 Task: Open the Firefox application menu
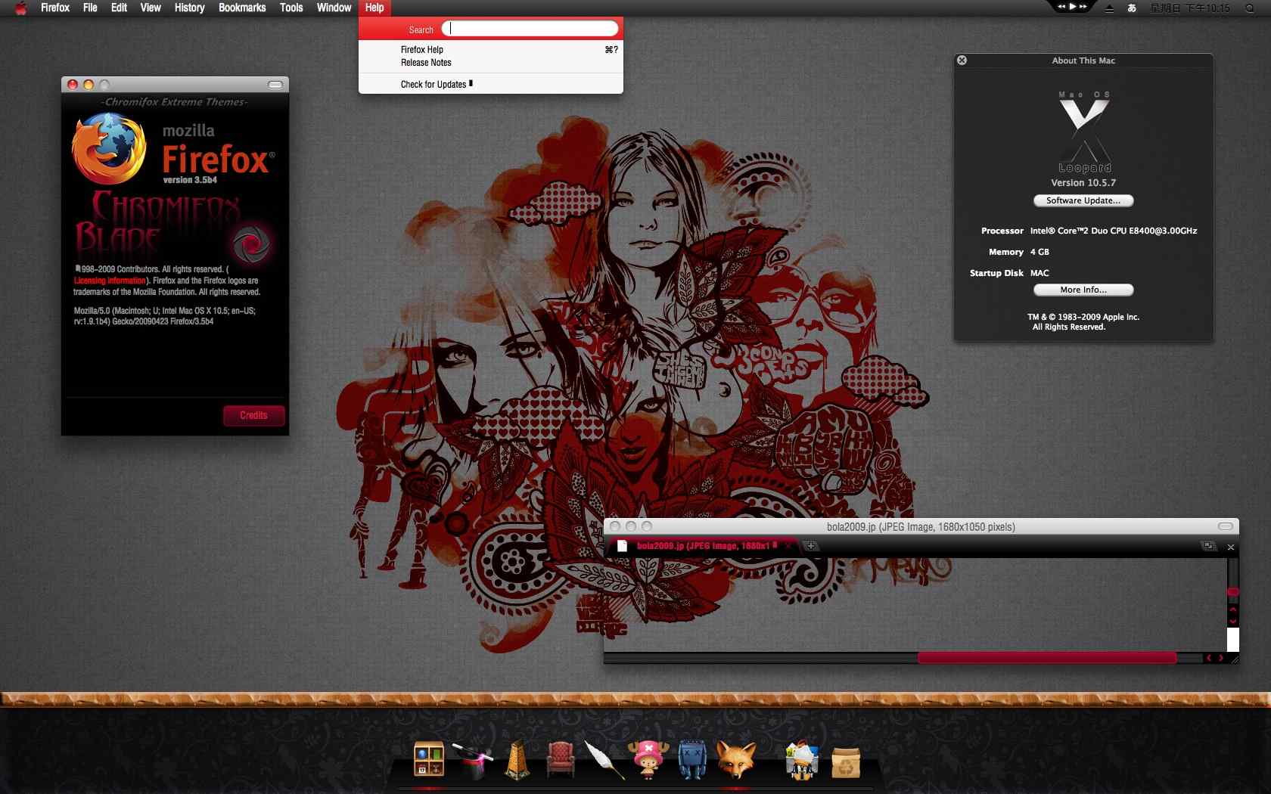[55, 8]
